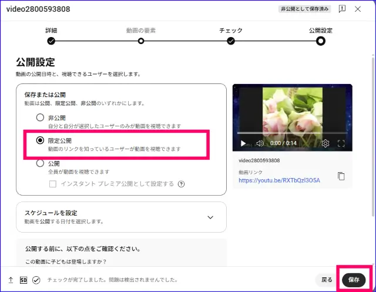
Task: Click the checks complete checkmark icon
Action: (36, 280)
